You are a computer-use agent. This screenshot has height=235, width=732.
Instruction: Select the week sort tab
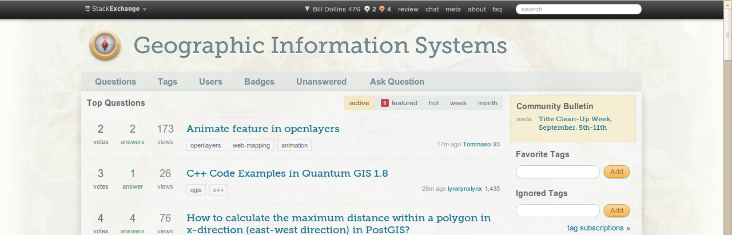click(x=458, y=103)
